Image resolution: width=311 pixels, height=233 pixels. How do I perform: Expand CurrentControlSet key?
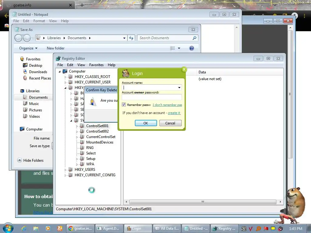click(77, 137)
